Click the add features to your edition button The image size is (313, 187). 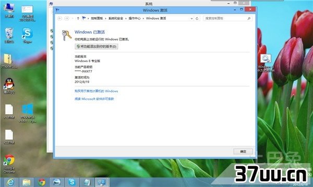pyautogui.click(x=97, y=47)
